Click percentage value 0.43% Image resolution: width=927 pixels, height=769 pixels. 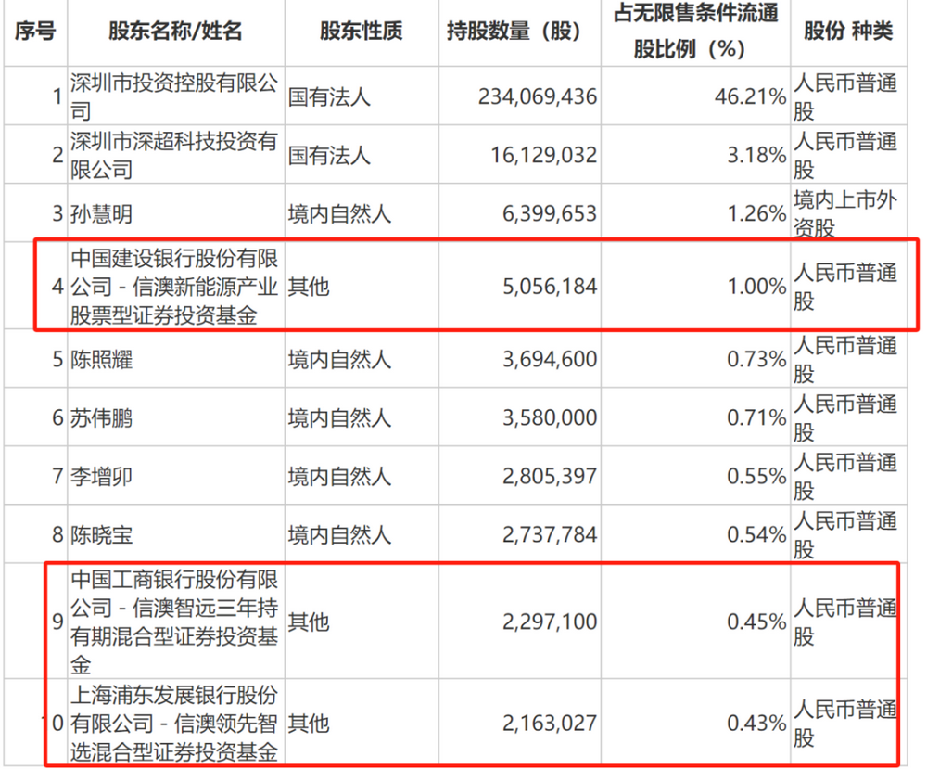click(x=756, y=724)
